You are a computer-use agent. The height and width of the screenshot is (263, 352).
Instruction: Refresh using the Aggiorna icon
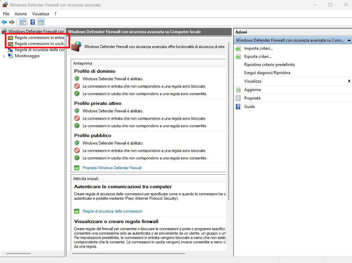[238, 90]
